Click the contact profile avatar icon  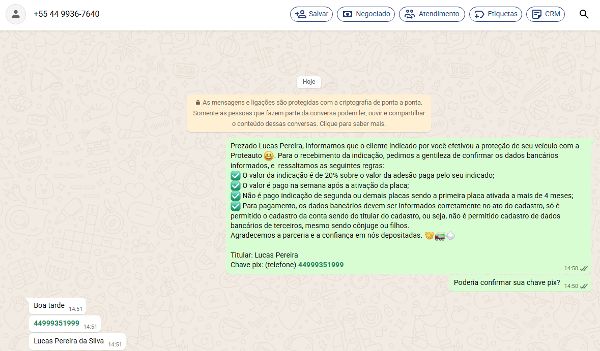(16, 14)
